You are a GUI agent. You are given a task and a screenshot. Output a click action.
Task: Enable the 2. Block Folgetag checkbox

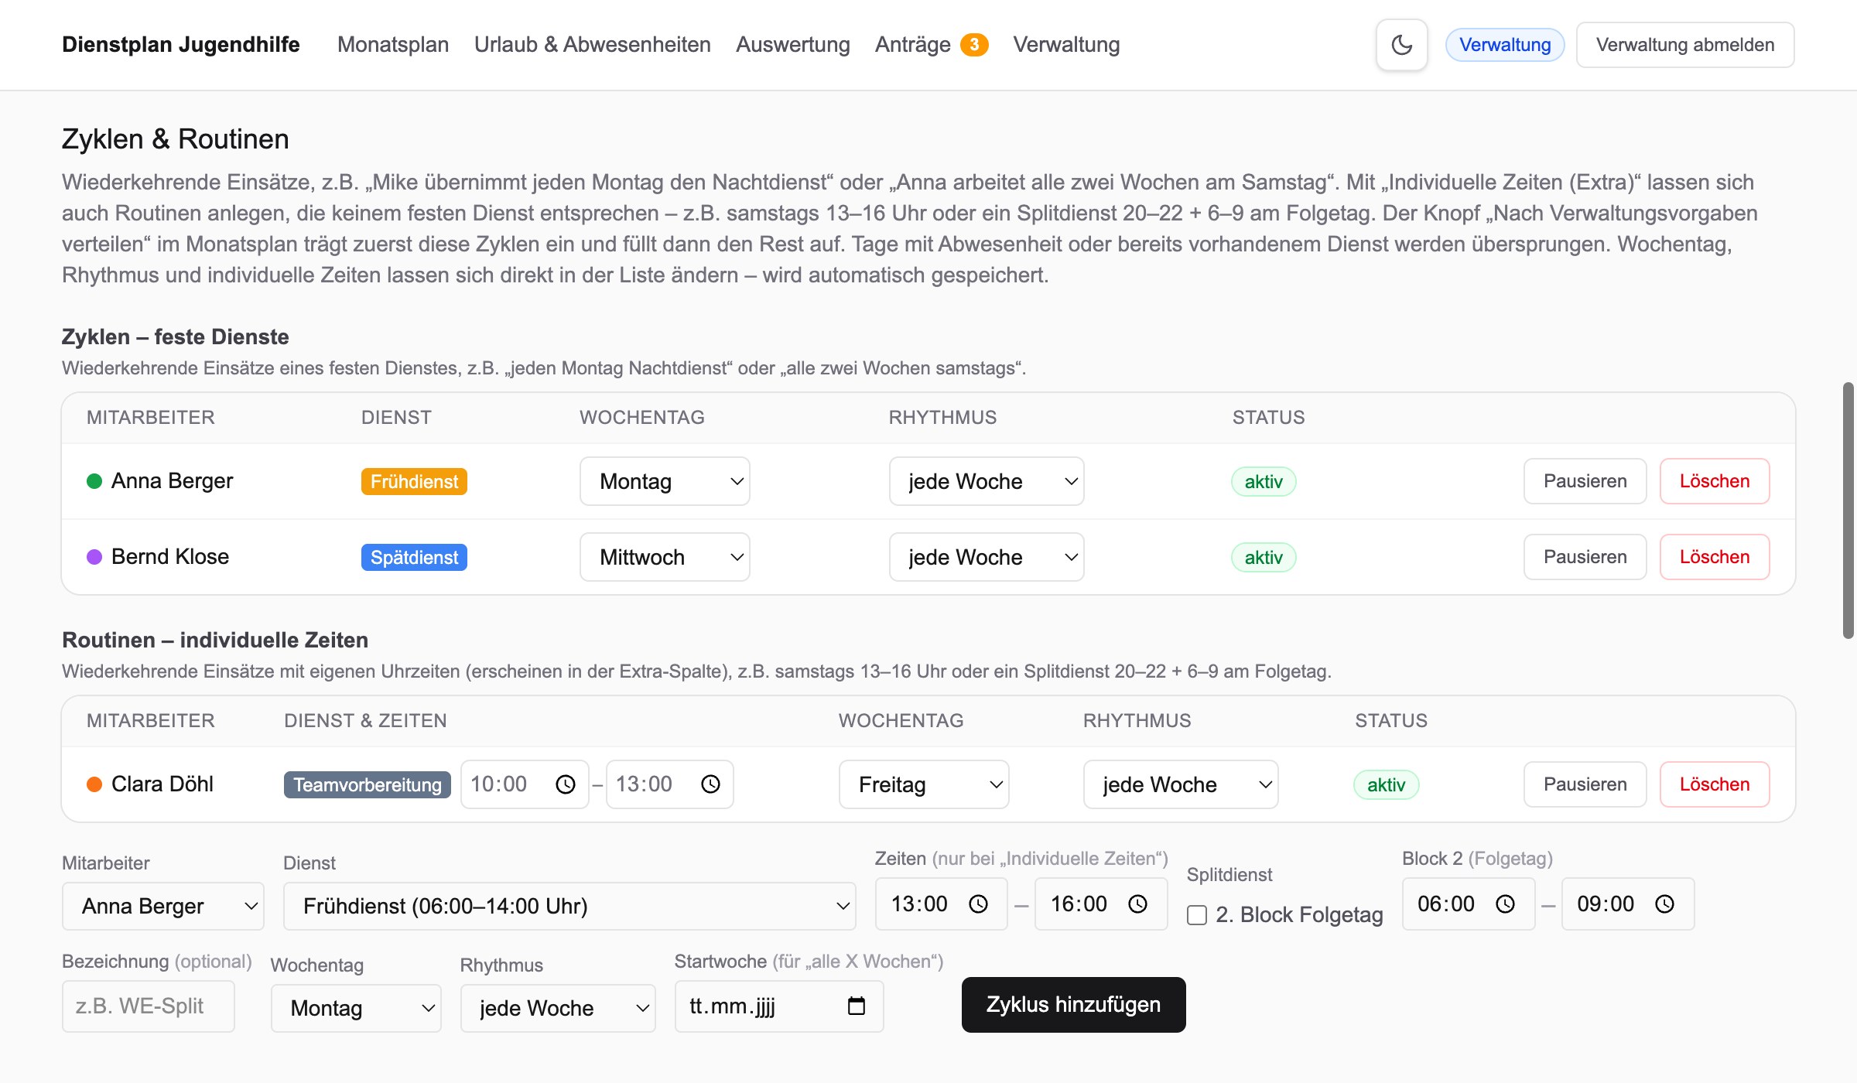click(x=1197, y=915)
